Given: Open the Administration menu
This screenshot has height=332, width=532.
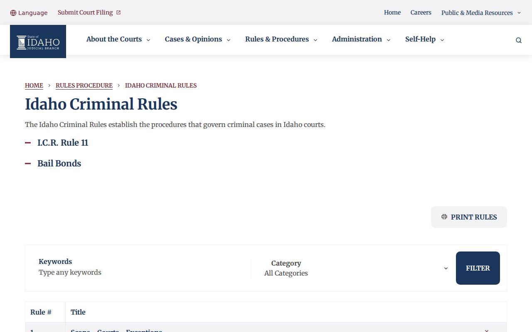Looking at the screenshot, I should point(361,39).
